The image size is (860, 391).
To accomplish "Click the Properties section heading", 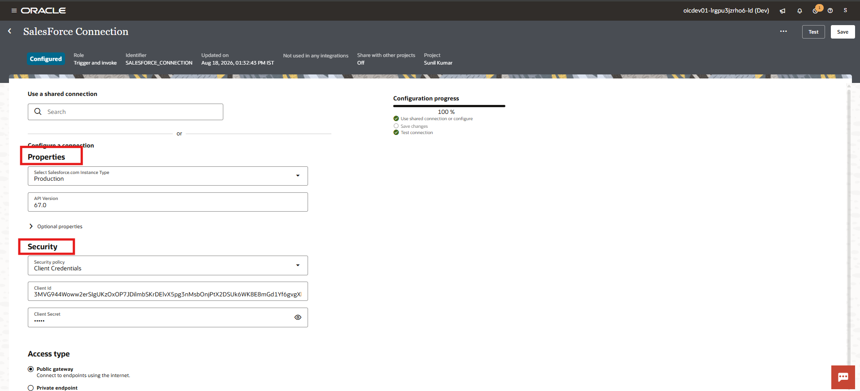I will coord(46,157).
